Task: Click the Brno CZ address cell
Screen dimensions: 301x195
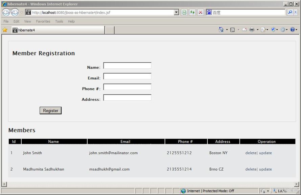Action: (x=216, y=169)
